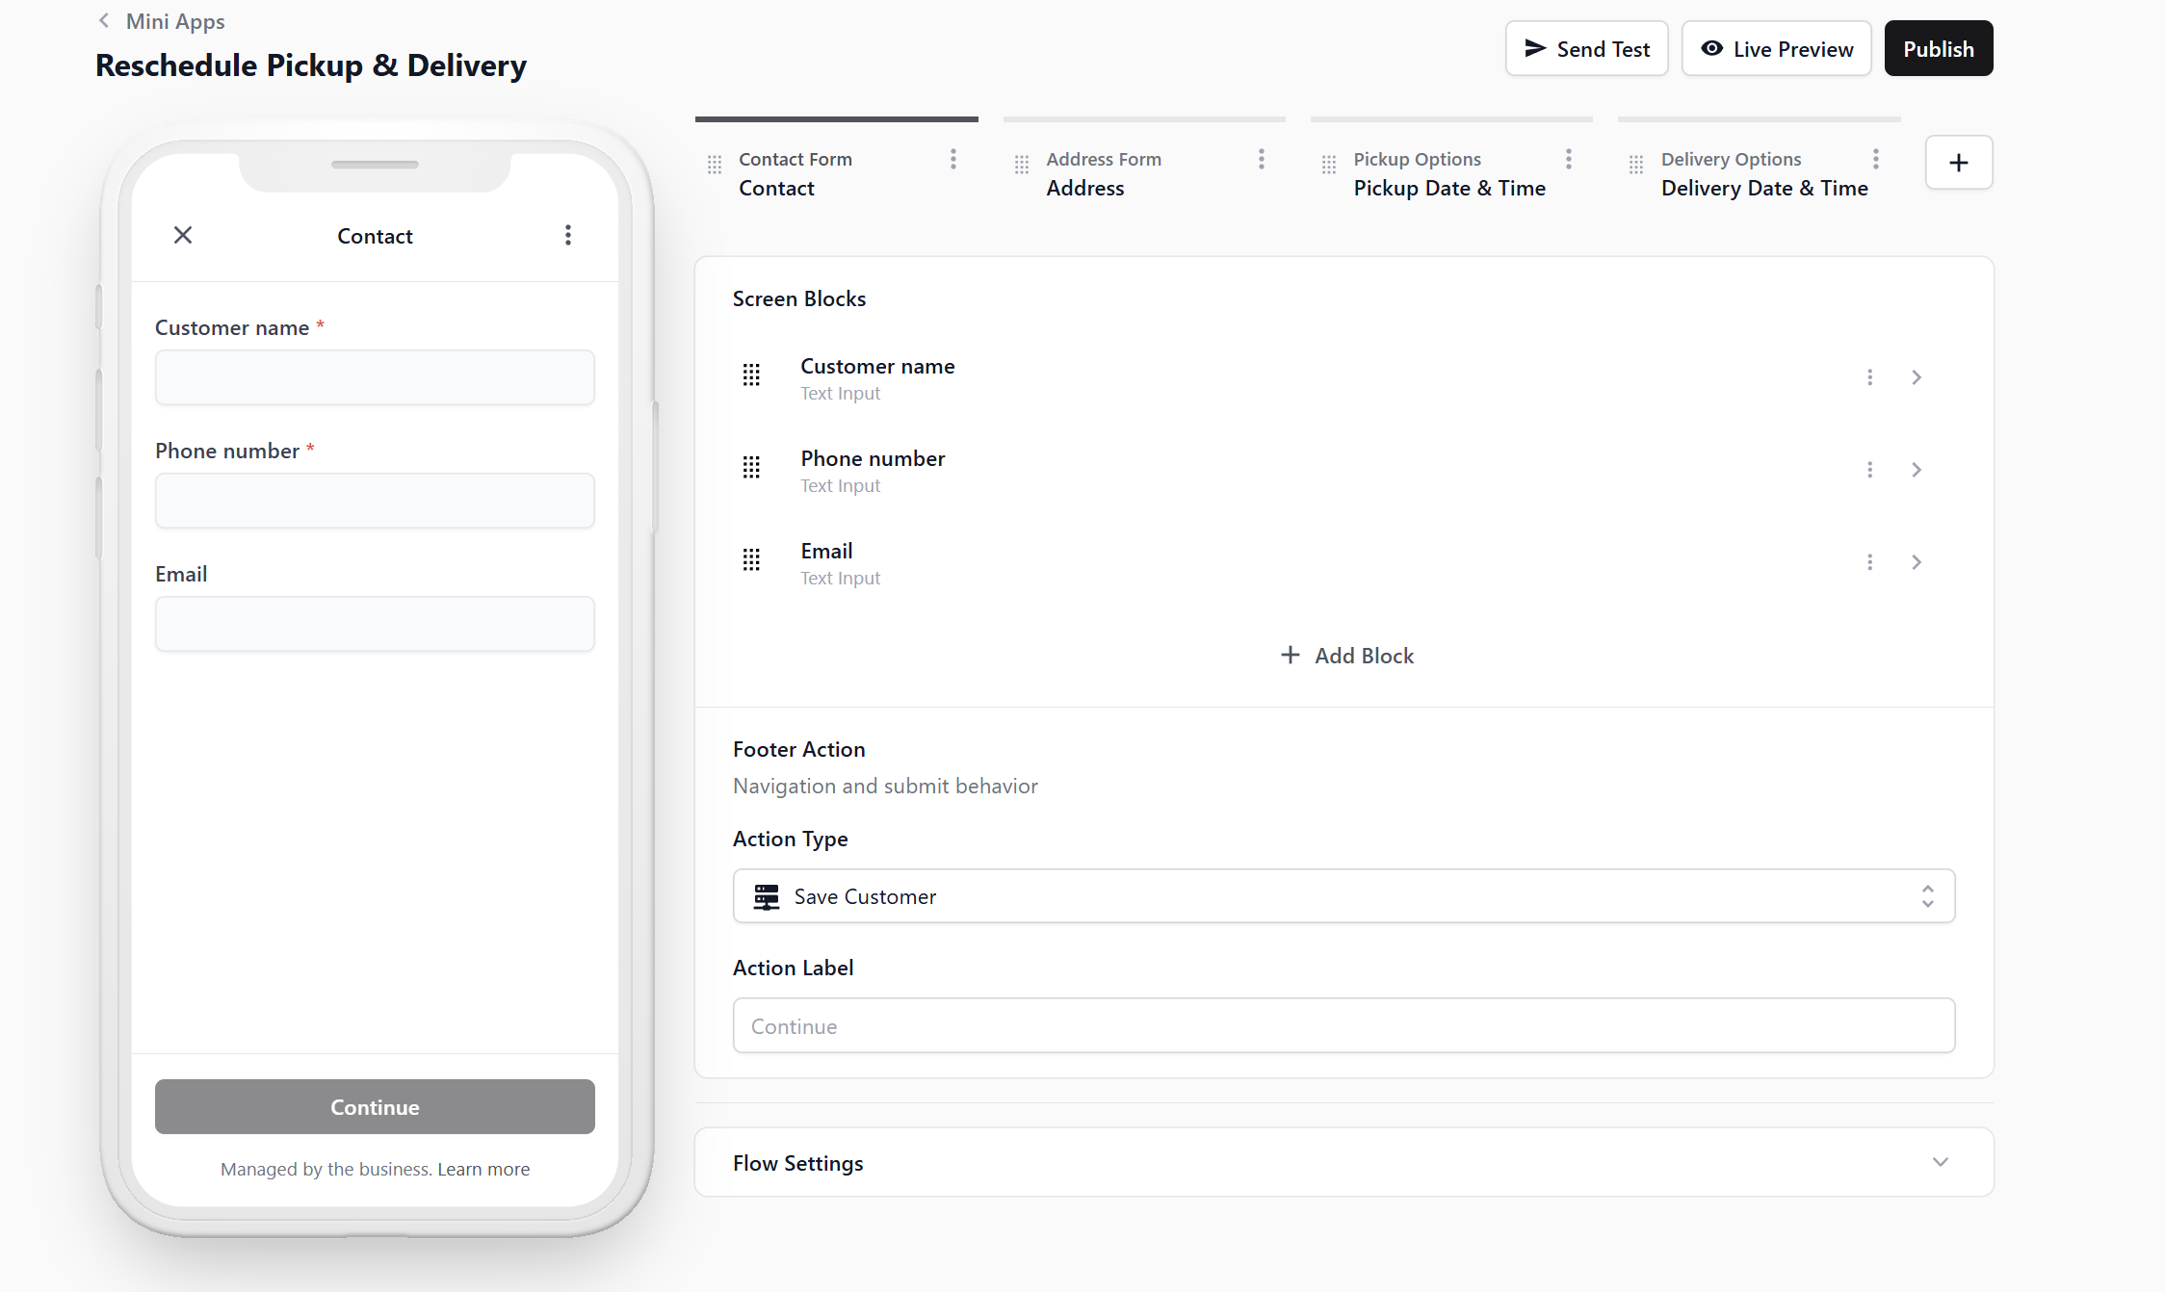The image size is (2165, 1292).
Task: Click the drag handle beside Email block
Action: tap(751, 559)
